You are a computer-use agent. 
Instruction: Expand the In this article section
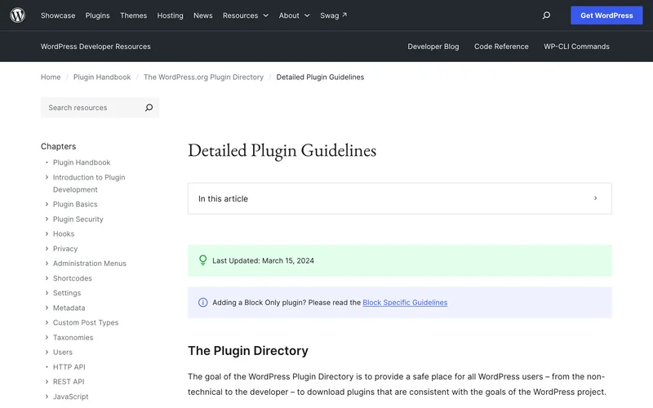[399, 198]
